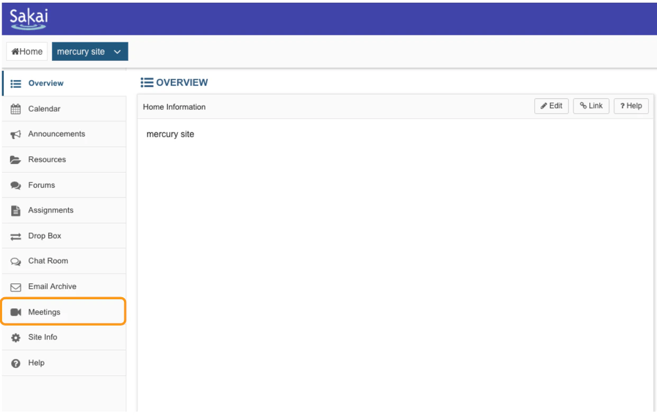The width and height of the screenshot is (657, 415).
Task: Click the Announcements megaphone icon
Action: [x=15, y=134]
